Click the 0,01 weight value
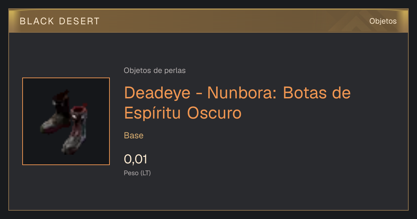The width and height of the screenshot is (417, 219). click(136, 159)
